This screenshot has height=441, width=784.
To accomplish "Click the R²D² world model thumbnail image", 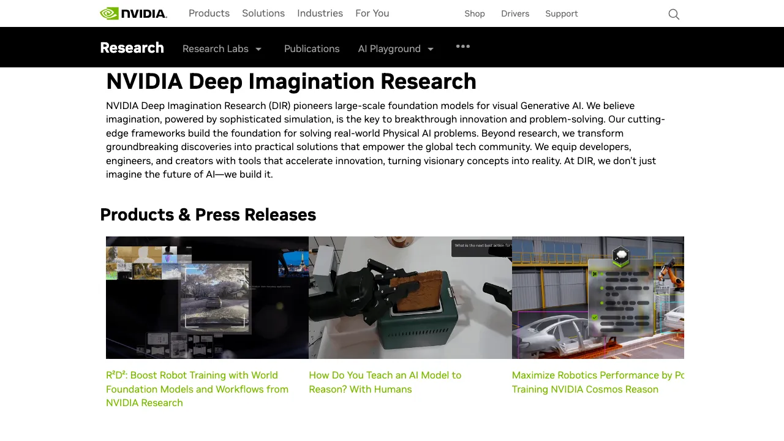I will pyautogui.click(x=207, y=297).
